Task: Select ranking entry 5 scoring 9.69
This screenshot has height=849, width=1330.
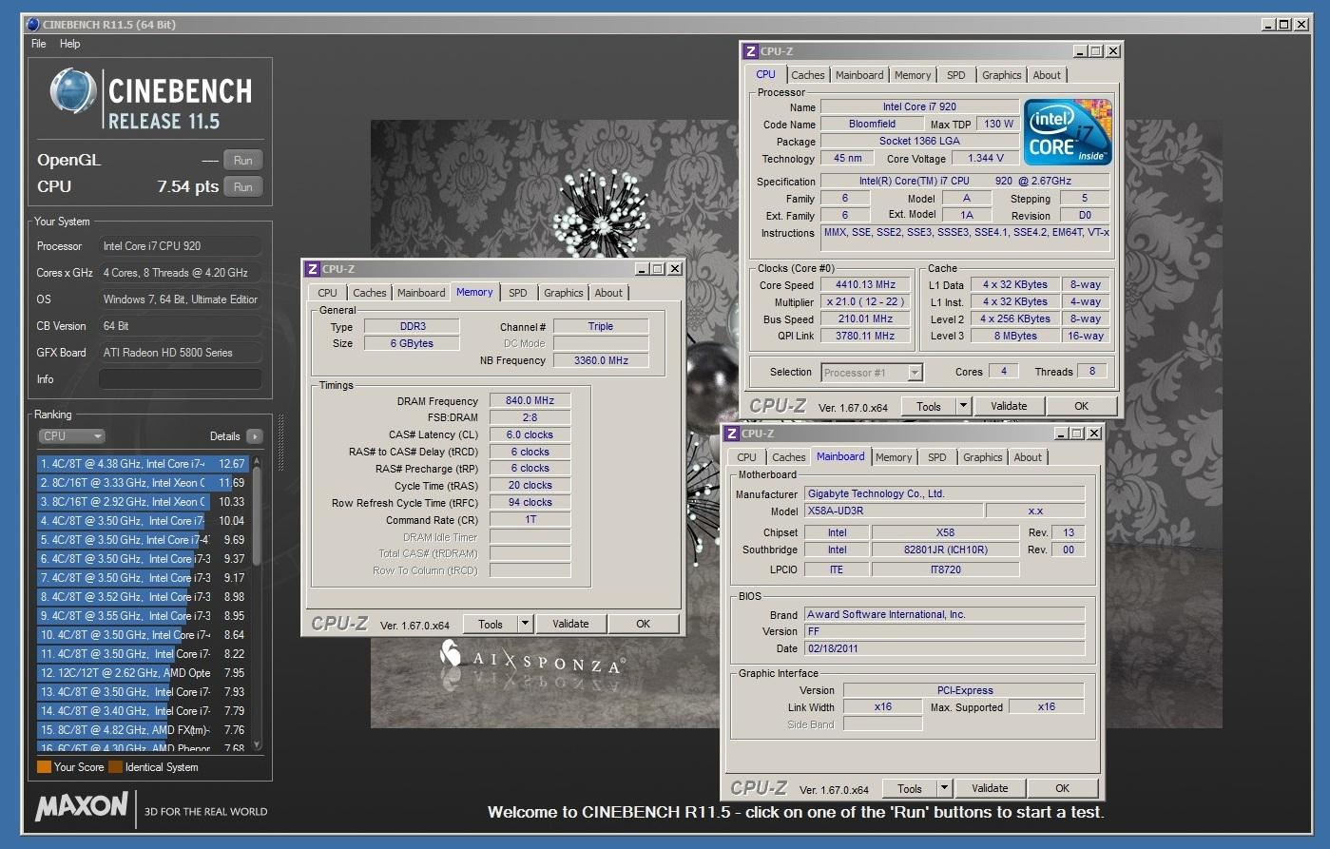Action: click(x=143, y=540)
